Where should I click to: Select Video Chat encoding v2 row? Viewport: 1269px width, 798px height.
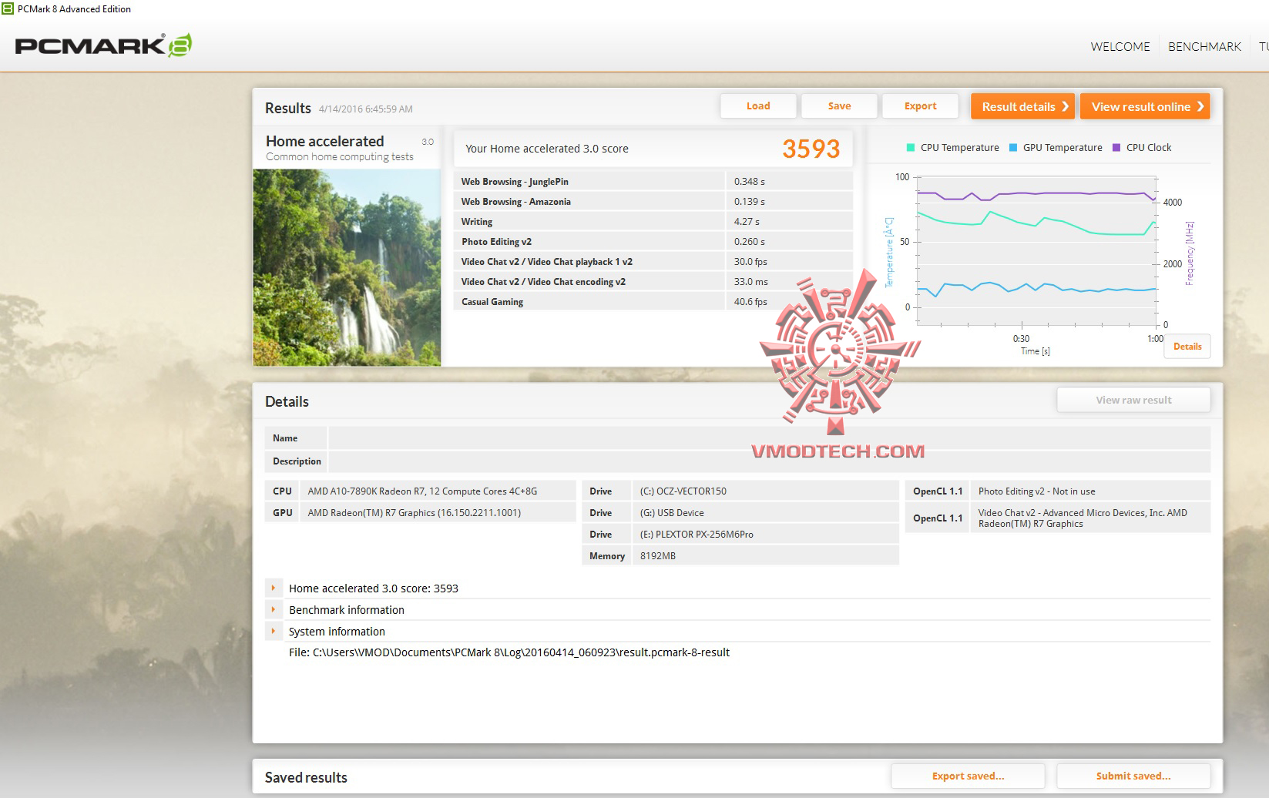(653, 281)
